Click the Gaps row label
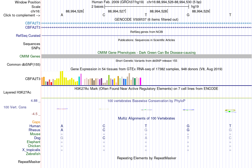 coord(36,122)
